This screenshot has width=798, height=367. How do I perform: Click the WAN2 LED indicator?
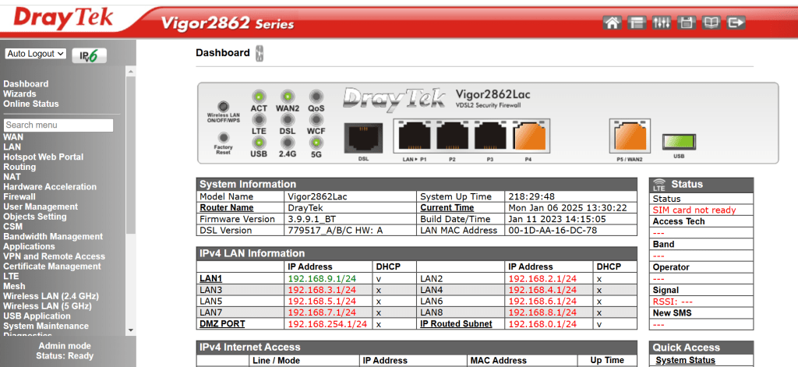288,96
